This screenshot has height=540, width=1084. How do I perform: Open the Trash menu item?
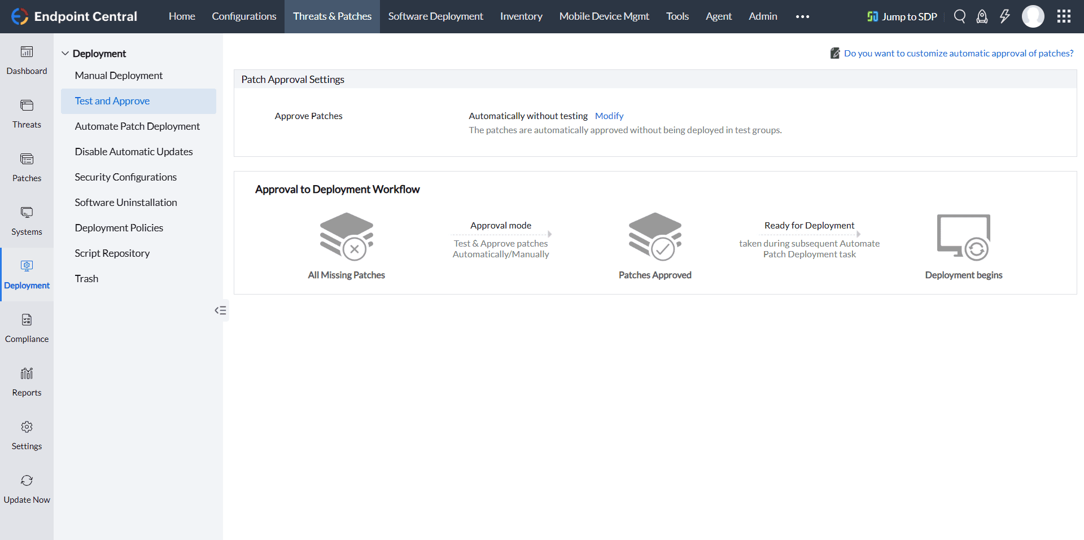coord(138,279)
